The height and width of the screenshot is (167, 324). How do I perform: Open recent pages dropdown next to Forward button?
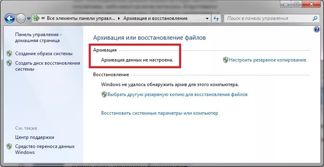tap(29, 19)
